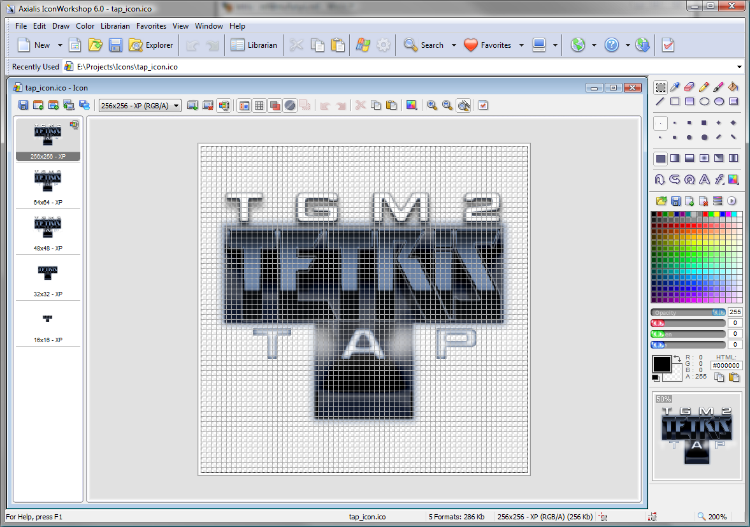Expand the New button dropdown arrow
The image size is (750, 527).
(60, 45)
